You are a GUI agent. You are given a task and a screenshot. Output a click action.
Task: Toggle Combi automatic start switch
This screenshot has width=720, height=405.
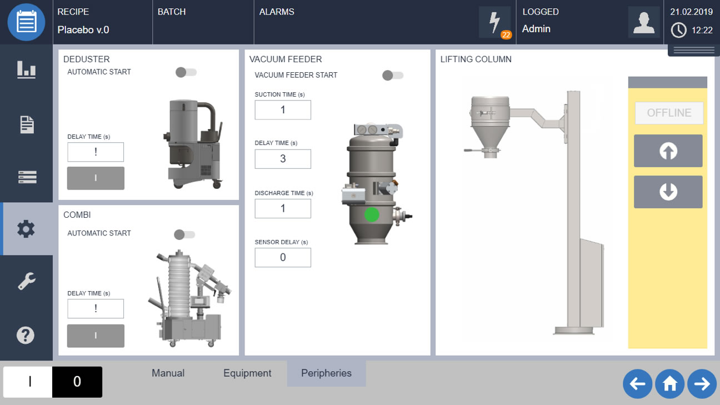184,234
